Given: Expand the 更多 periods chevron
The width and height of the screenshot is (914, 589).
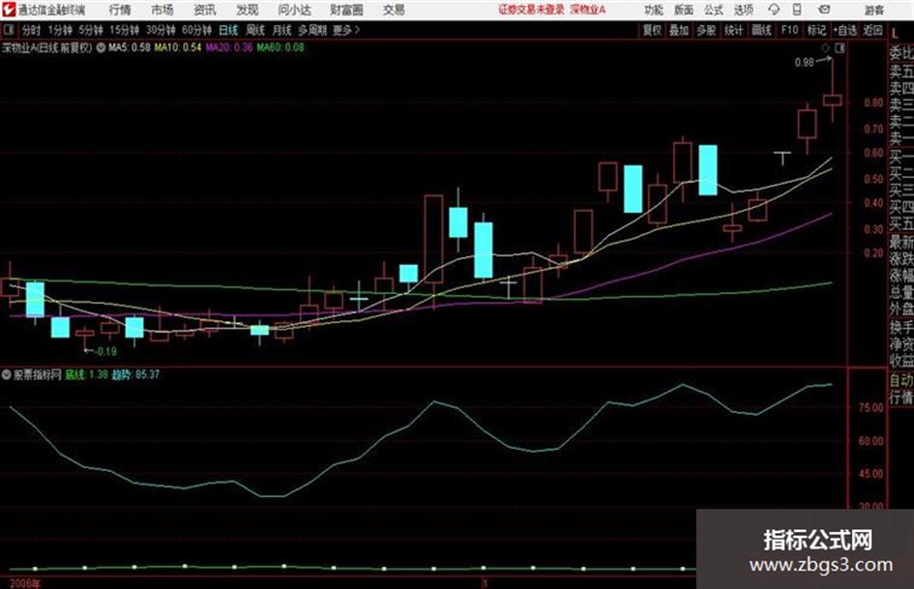Looking at the screenshot, I should [346, 30].
